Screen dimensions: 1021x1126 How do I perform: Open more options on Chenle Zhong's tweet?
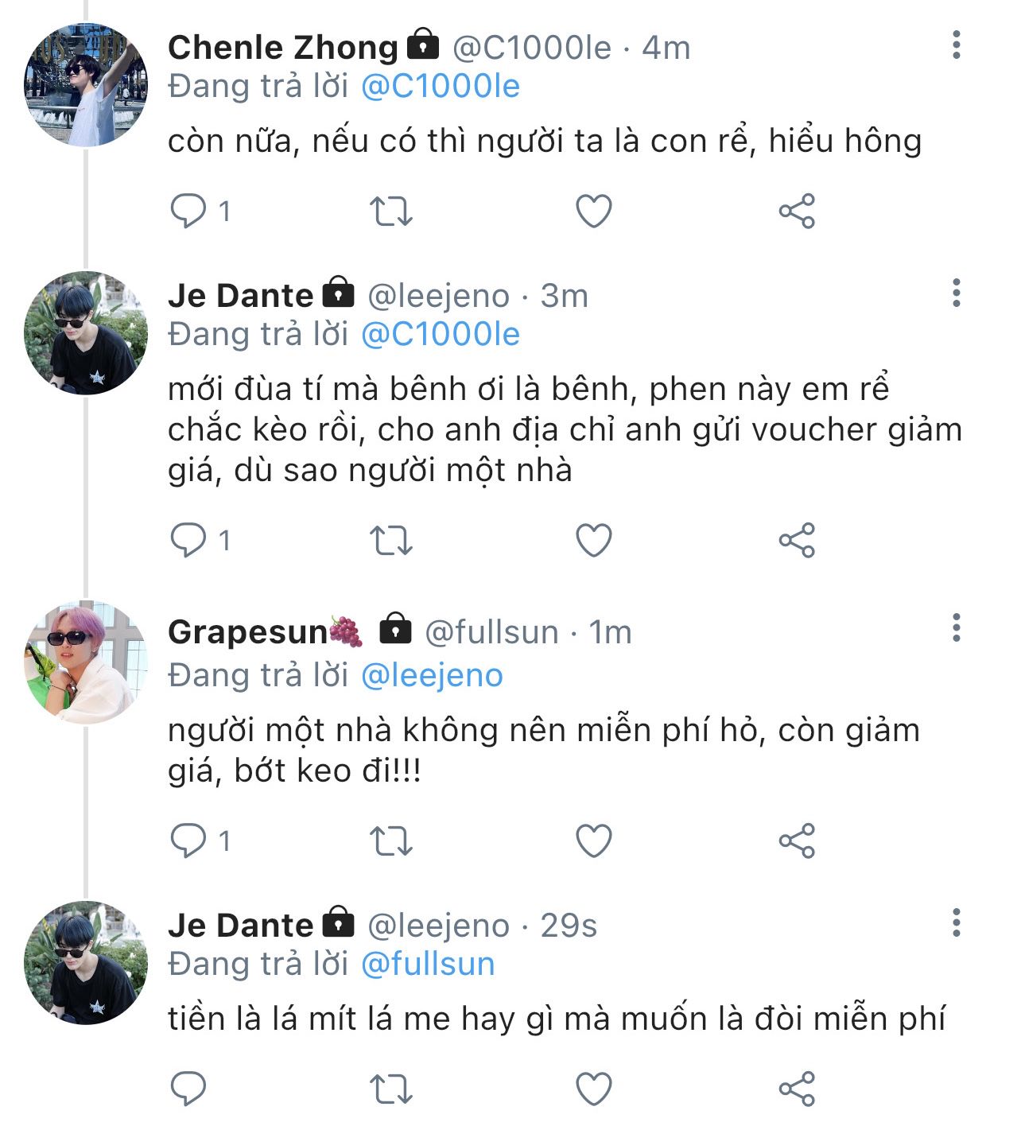956,45
